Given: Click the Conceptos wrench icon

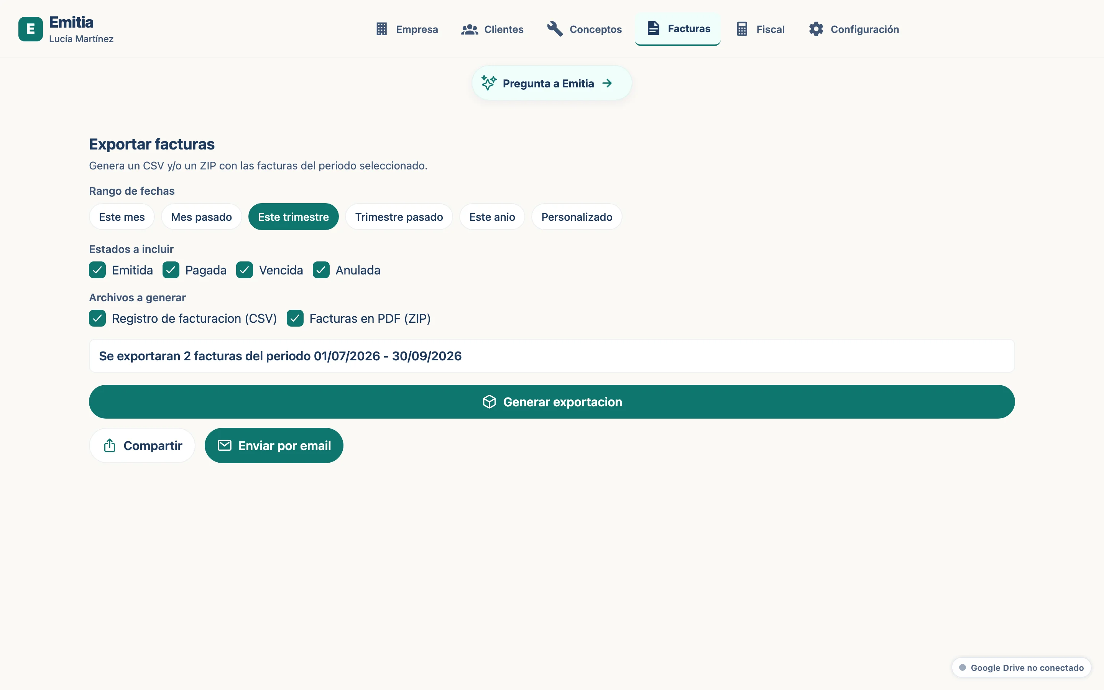Looking at the screenshot, I should pyautogui.click(x=555, y=29).
